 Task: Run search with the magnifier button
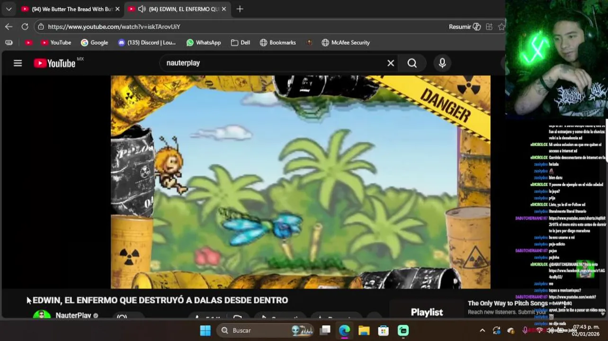point(412,63)
